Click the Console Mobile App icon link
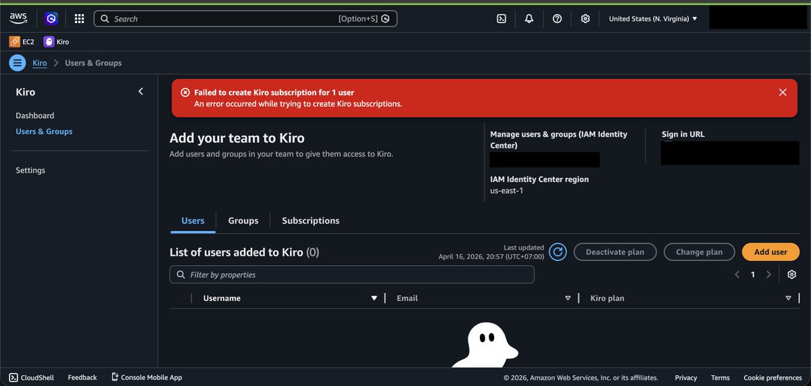 (147, 377)
